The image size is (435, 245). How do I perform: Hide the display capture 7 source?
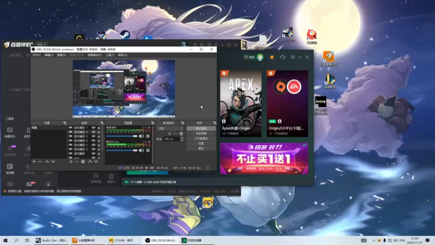[94, 128]
